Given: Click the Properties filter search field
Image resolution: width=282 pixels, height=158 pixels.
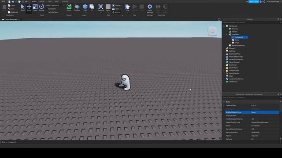Looking at the screenshot, I should (x=251, y=97).
